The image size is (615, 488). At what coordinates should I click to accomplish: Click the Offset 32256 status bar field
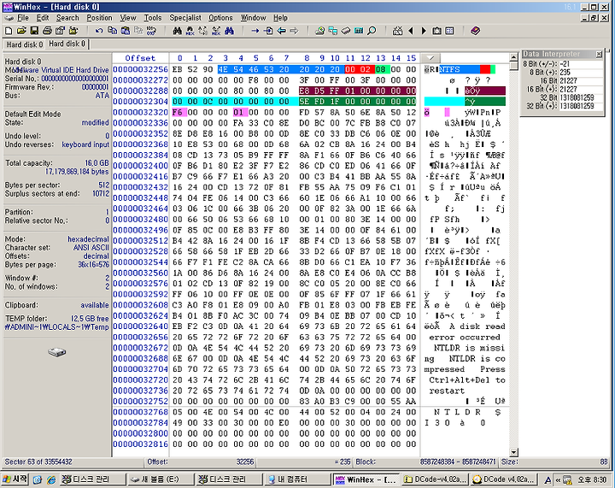(201, 462)
